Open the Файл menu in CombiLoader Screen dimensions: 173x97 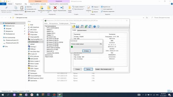click(46, 23)
